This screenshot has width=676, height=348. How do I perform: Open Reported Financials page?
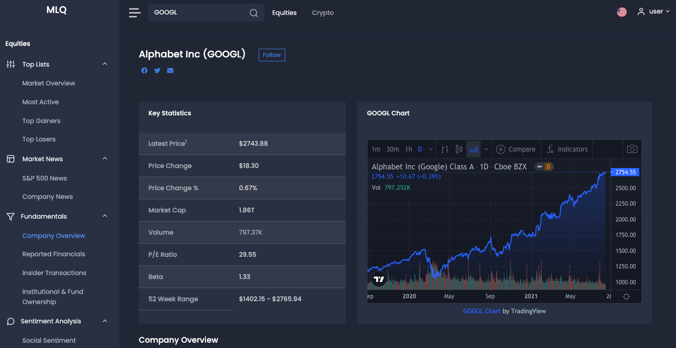point(54,254)
